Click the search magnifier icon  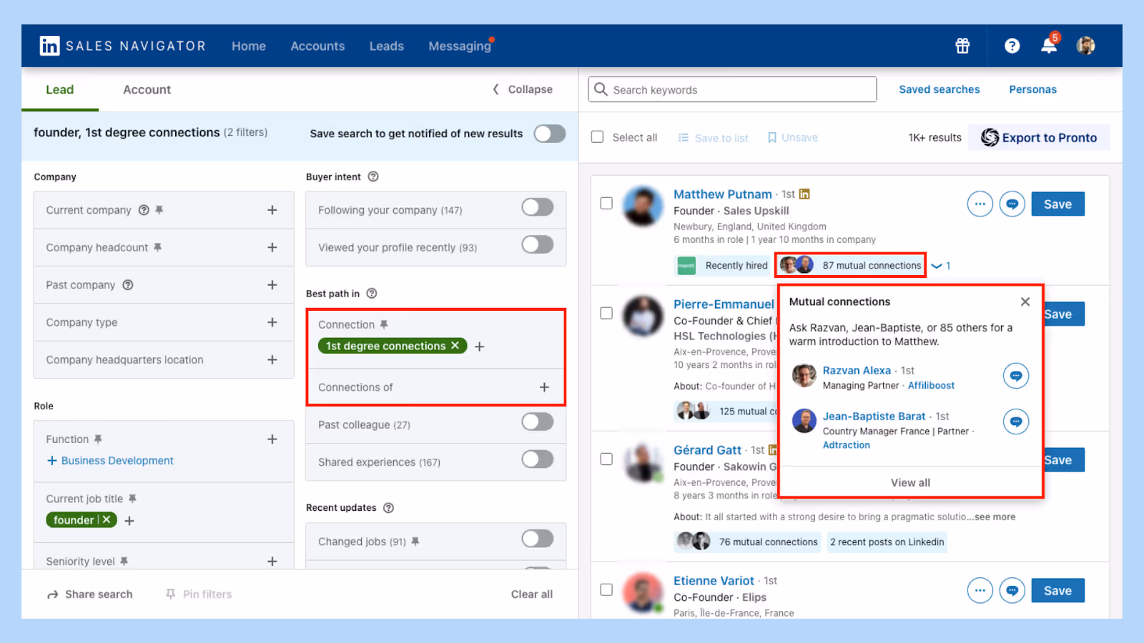coord(601,89)
